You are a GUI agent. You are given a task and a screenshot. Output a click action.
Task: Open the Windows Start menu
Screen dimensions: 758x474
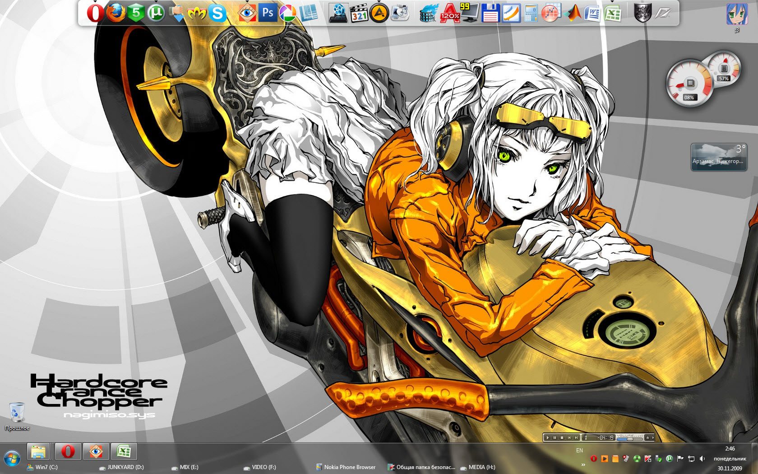click(12, 459)
